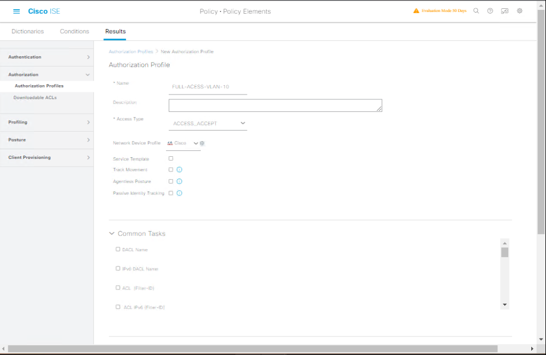Select the Results tab
The height and width of the screenshot is (355, 546).
(115, 31)
